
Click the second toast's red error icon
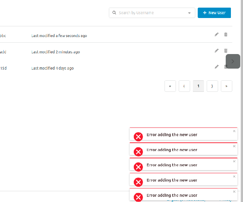(x=138, y=152)
